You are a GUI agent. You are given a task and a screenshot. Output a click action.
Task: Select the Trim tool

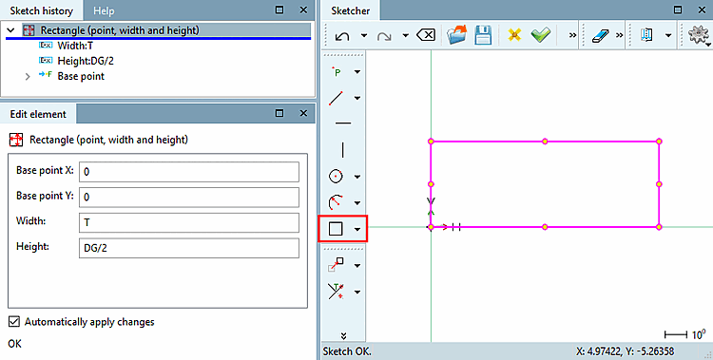pos(336,292)
